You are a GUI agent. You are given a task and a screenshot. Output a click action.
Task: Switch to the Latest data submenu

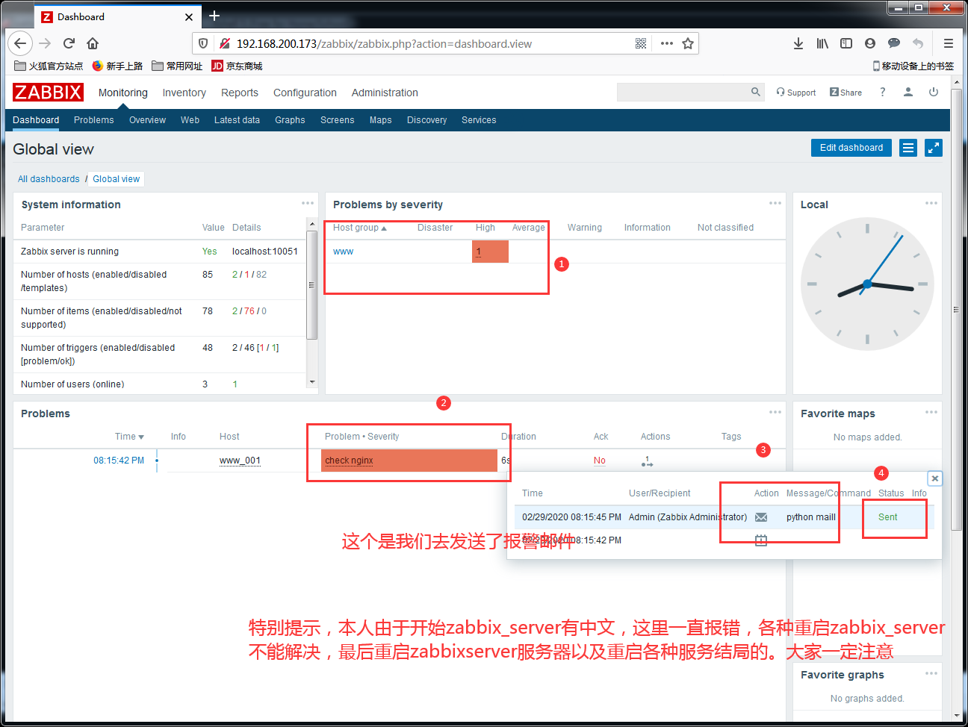(x=237, y=120)
